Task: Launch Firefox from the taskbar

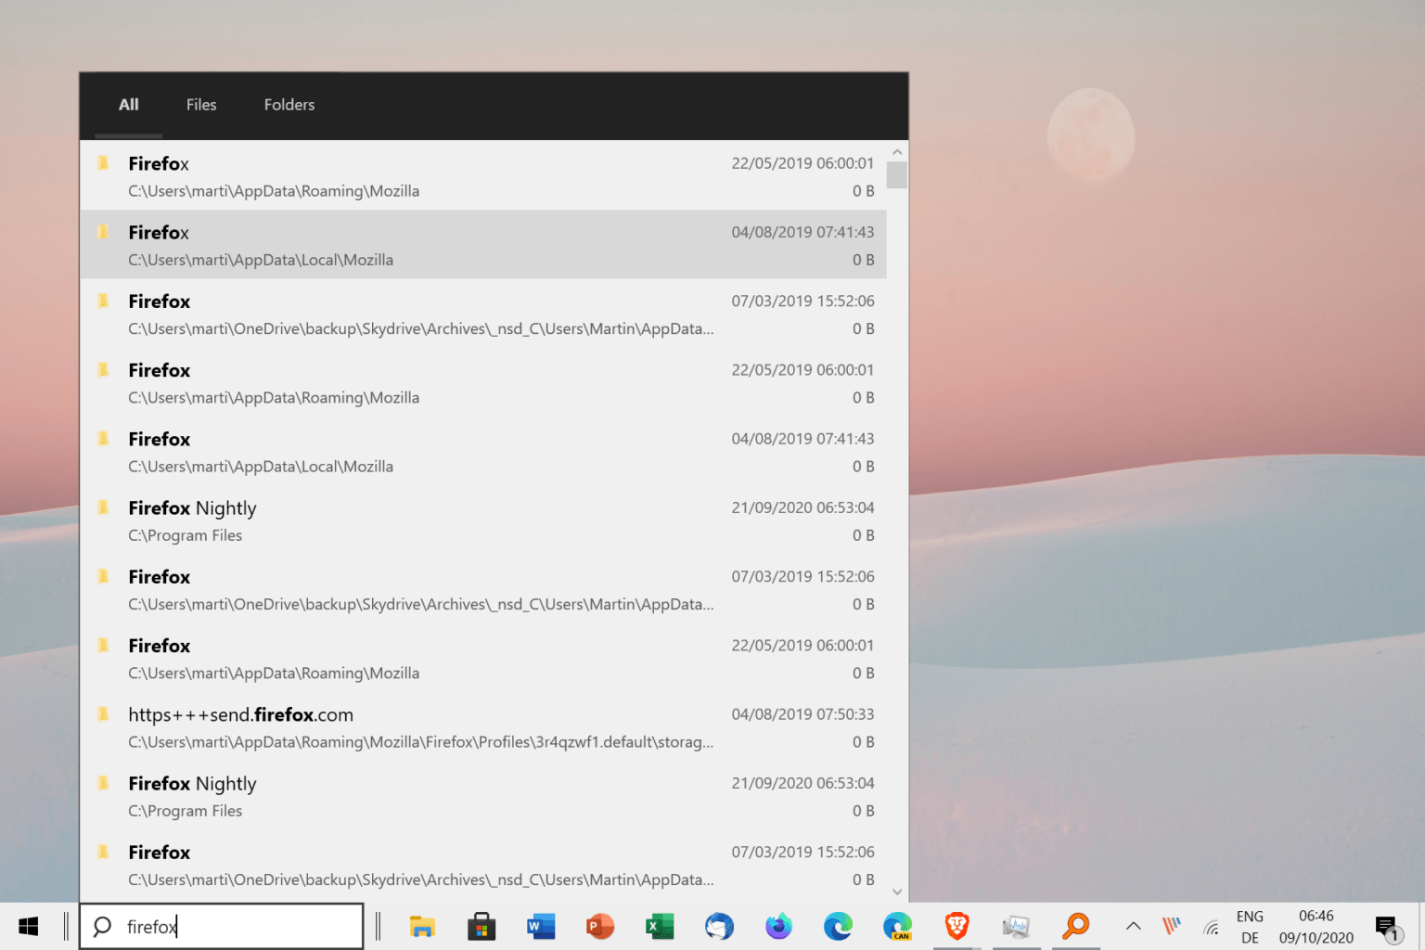Action: point(778,926)
